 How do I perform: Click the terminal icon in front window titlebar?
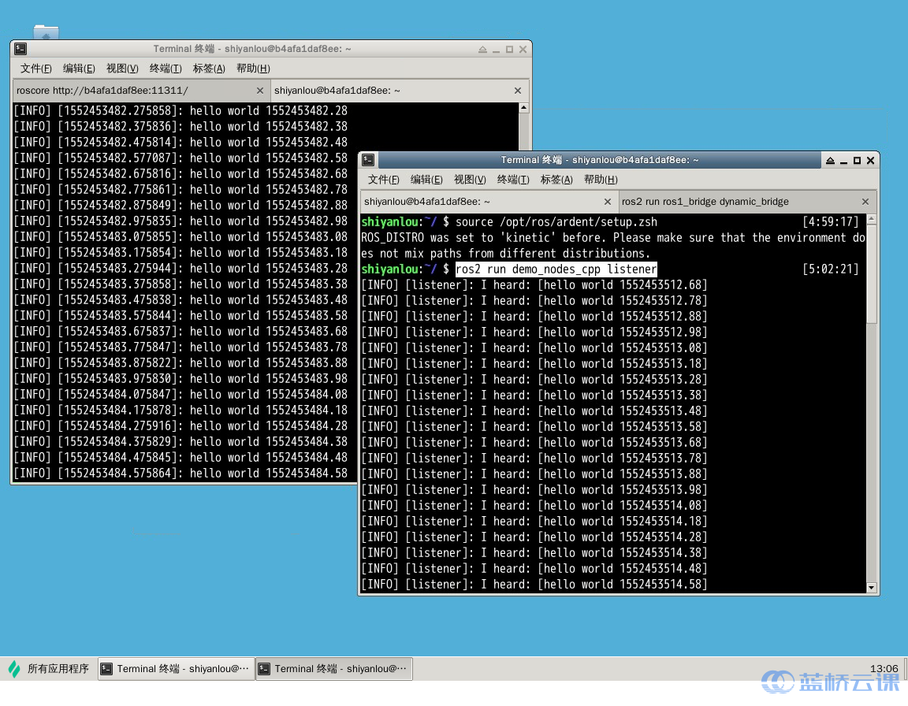(x=368, y=160)
